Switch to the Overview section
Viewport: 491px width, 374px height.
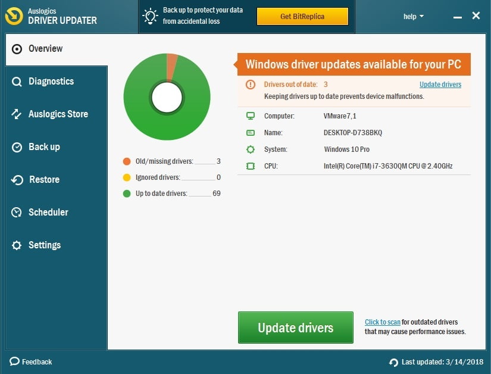point(45,49)
